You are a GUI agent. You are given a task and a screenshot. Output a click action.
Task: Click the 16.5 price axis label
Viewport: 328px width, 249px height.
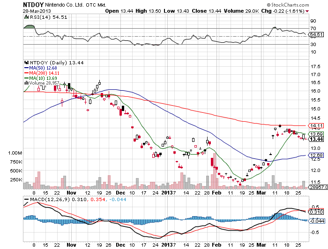tap(315, 83)
